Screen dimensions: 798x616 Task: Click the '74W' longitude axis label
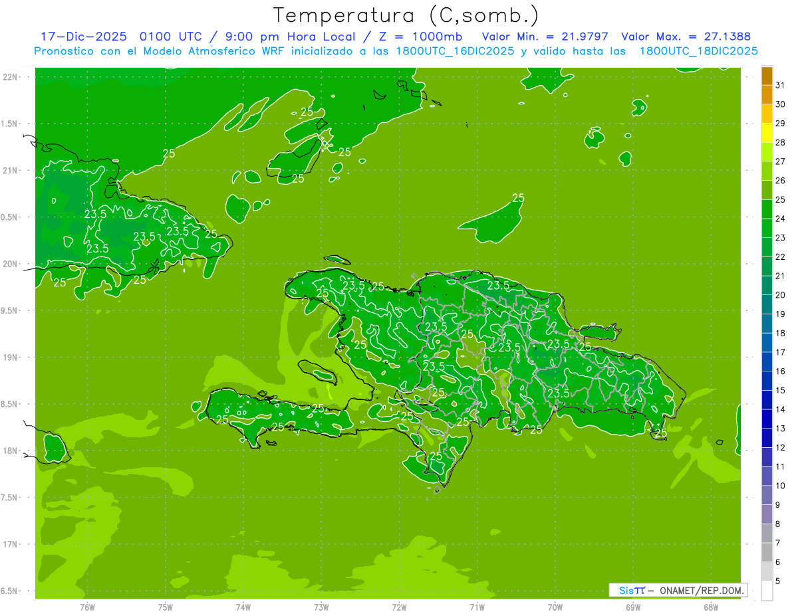[243, 607]
